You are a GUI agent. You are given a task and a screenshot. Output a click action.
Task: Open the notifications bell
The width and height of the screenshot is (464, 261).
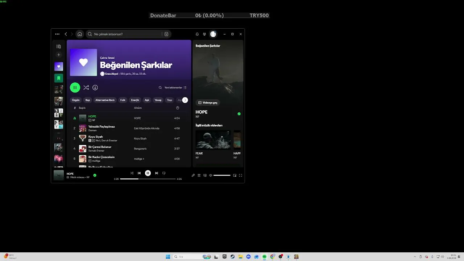(x=197, y=34)
